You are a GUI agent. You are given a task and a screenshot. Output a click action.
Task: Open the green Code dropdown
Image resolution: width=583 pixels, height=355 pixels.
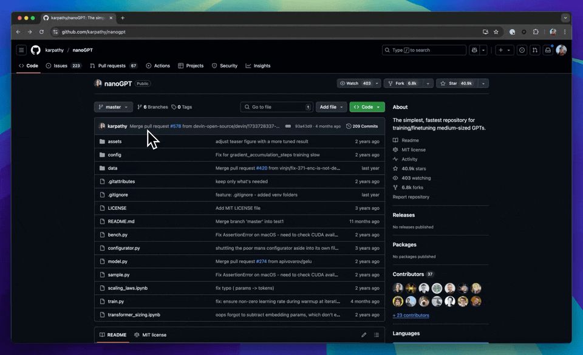(367, 106)
